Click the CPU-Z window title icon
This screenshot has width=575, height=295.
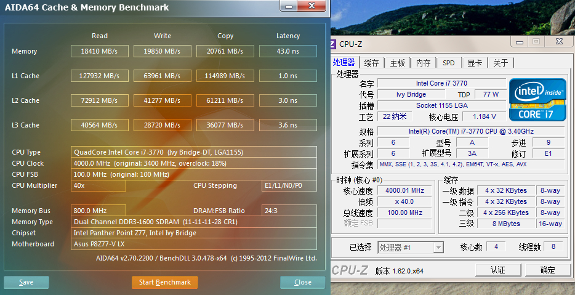click(333, 44)
